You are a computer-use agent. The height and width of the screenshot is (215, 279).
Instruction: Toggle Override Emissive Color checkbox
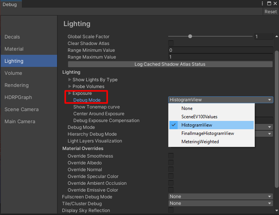click(x=171, y=190)
